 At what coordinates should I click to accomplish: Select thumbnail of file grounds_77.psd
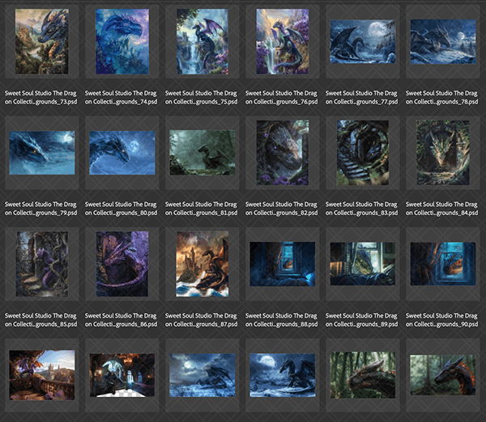pyautogui.click(x=363, y=41)
